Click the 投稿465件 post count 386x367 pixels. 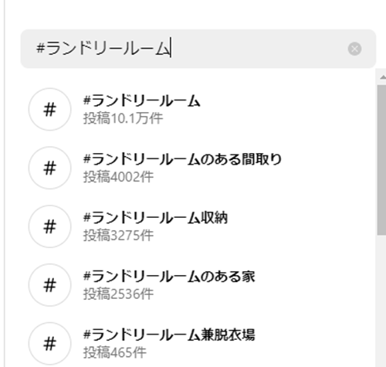[115, 352]
